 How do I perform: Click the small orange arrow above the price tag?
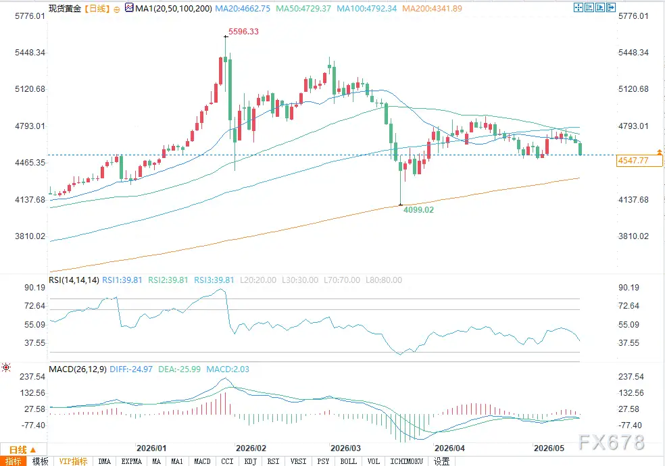pos(659,151)
